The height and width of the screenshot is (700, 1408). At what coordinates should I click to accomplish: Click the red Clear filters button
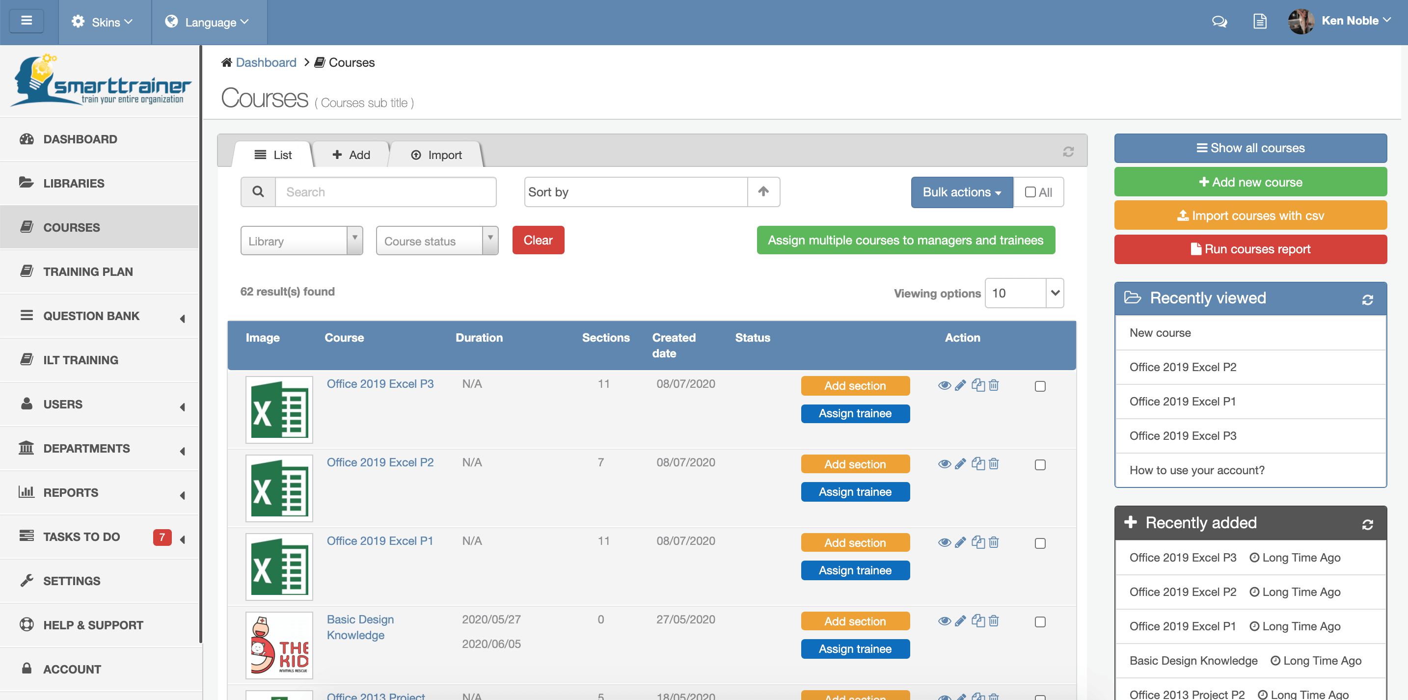pyautogui.click(x=538, y=240)
